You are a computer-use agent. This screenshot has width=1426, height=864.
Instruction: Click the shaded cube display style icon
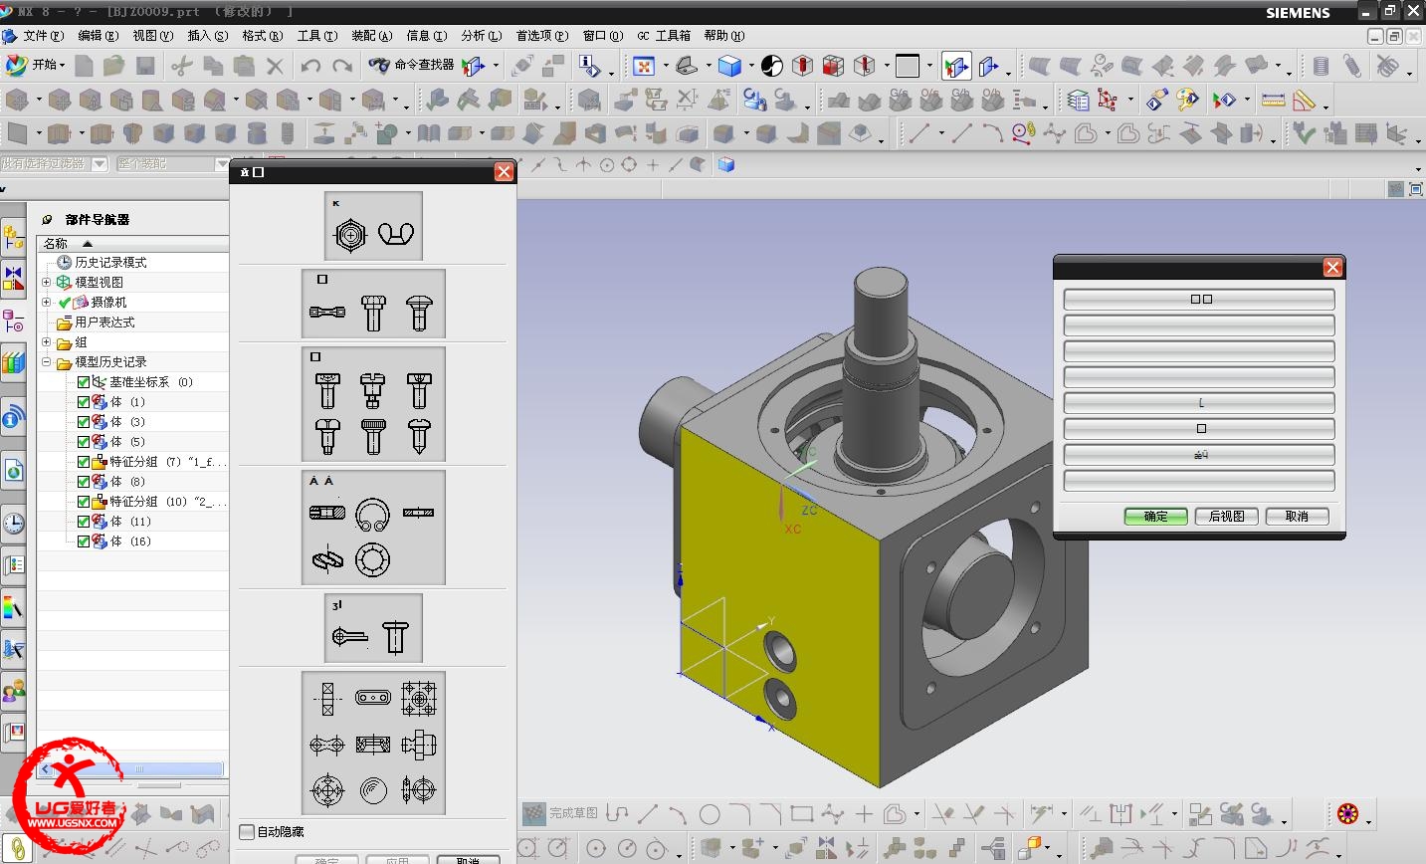pyautogui.click(x=729, y=66)
